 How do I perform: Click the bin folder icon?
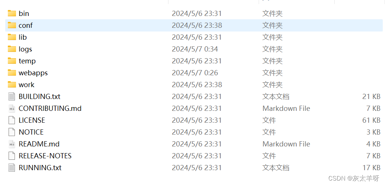(x=12, y=13)
